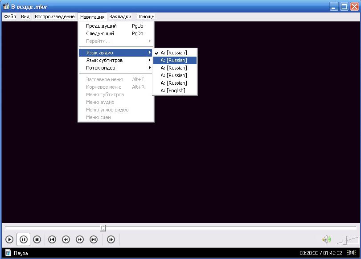Click the seek bar position thumb
This screenshot has width=361, height=259.
pyautogui.click(x=103, y=228)
